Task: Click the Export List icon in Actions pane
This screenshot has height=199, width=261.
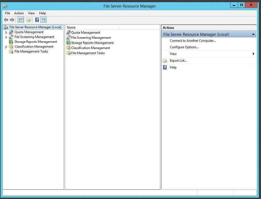Action: (x=165, y=61)
